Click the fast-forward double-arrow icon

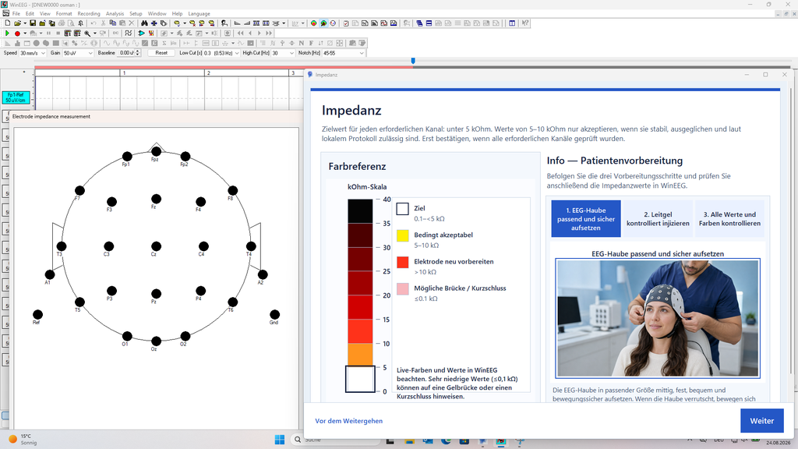tap(269, 33)
